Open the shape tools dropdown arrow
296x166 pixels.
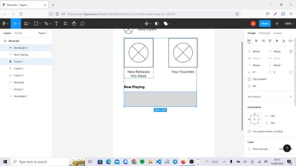(40, 24)
